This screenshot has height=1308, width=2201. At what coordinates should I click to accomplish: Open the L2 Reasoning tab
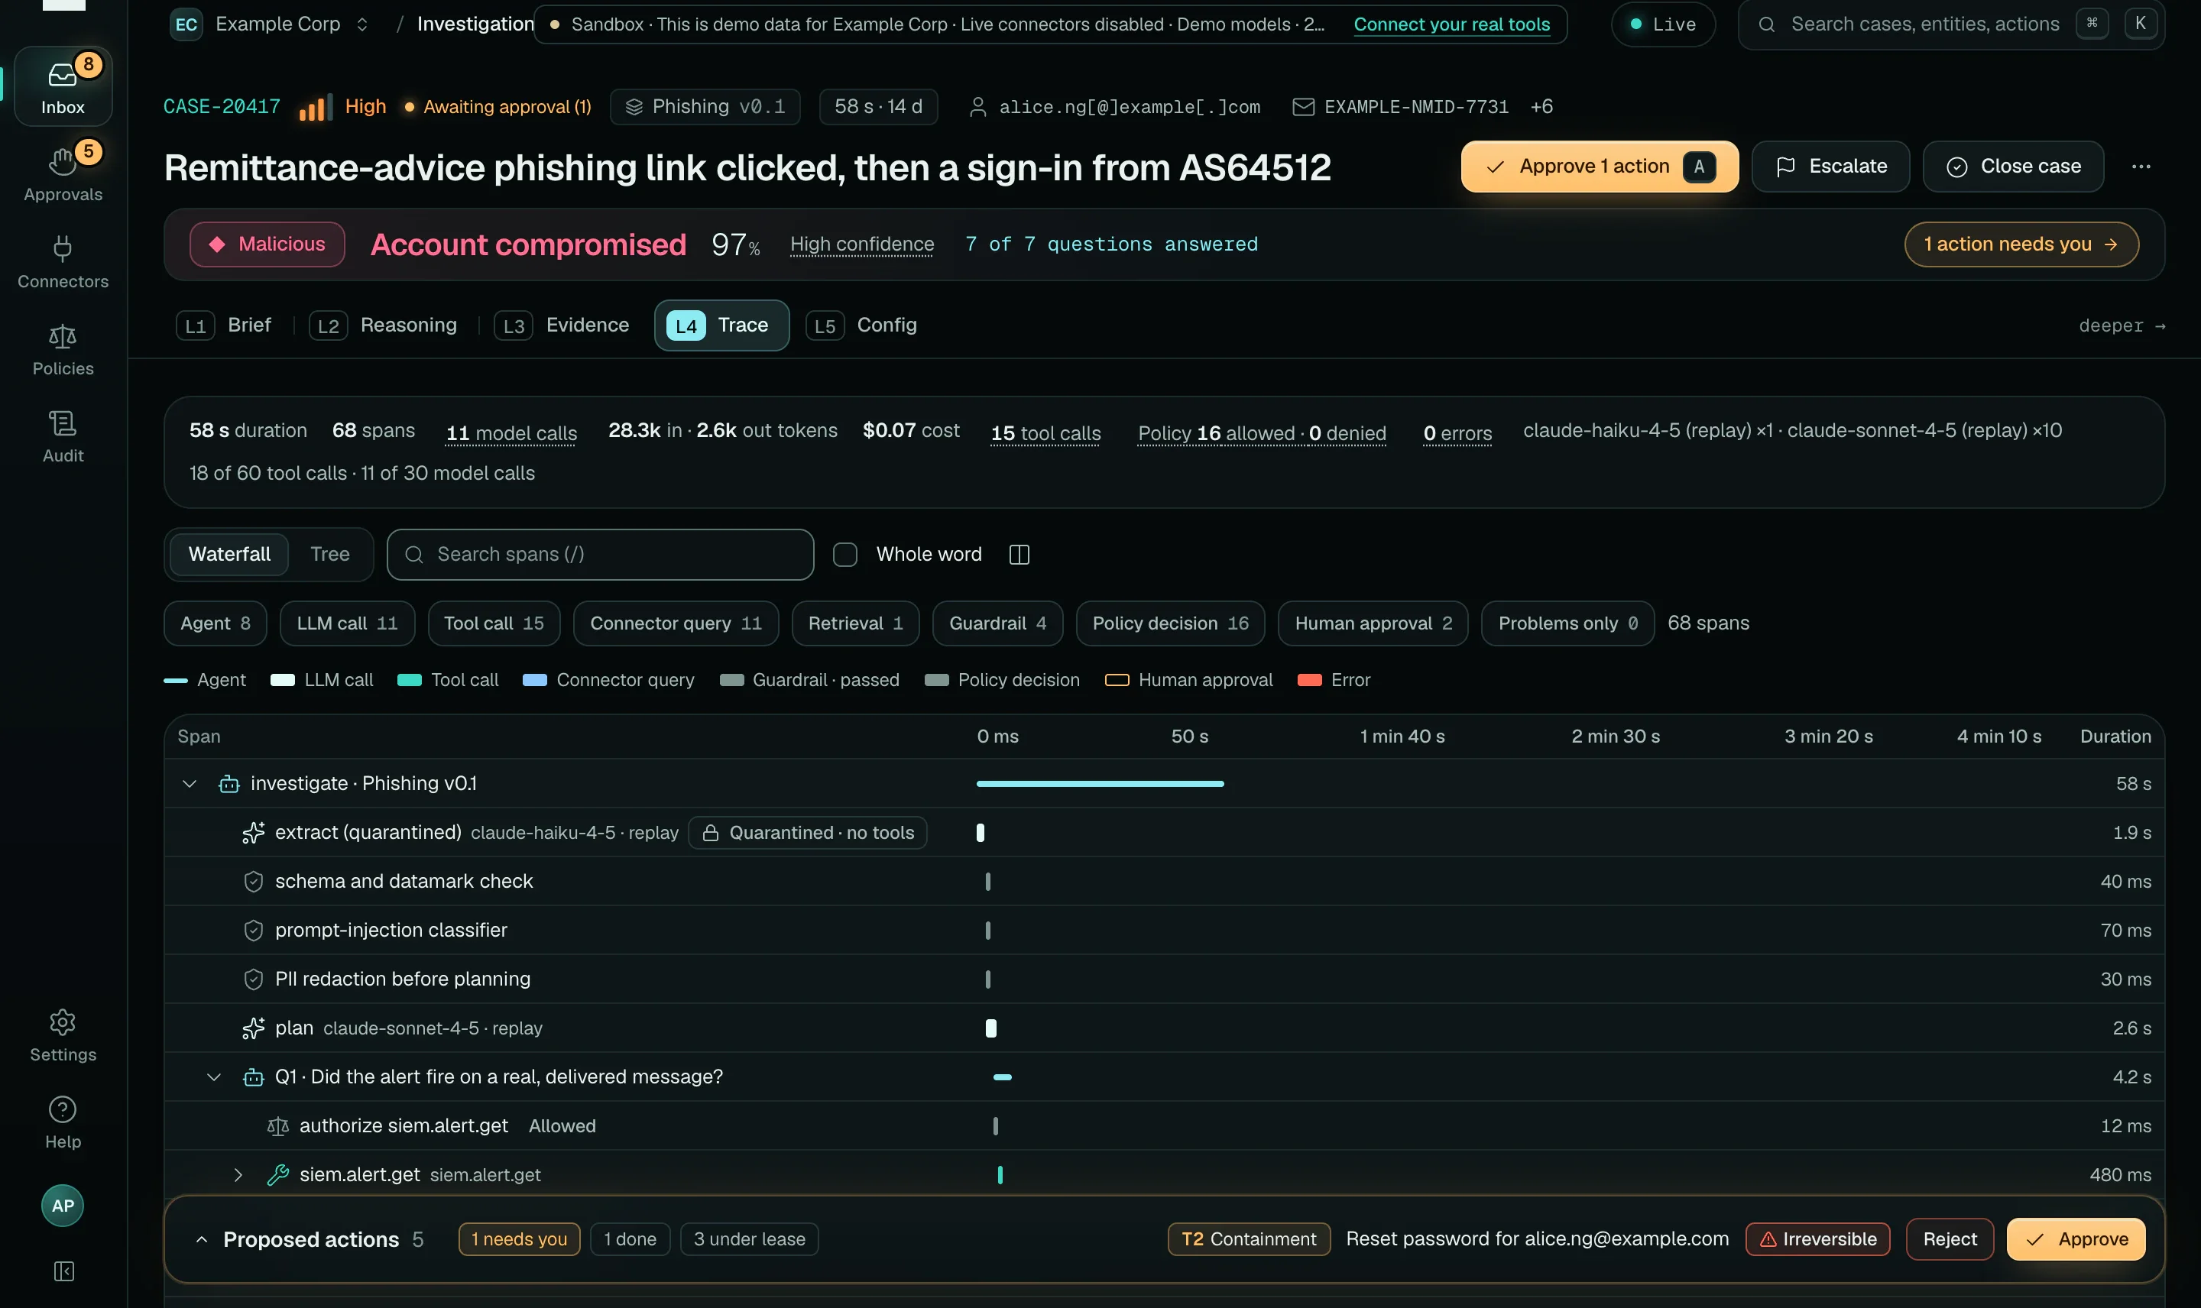tap(384, 325)
